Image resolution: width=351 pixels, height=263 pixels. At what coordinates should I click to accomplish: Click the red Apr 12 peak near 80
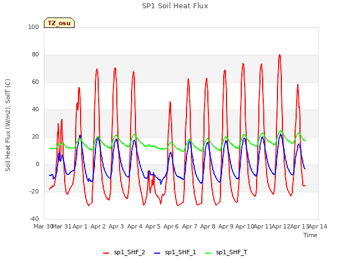[280, 55]
